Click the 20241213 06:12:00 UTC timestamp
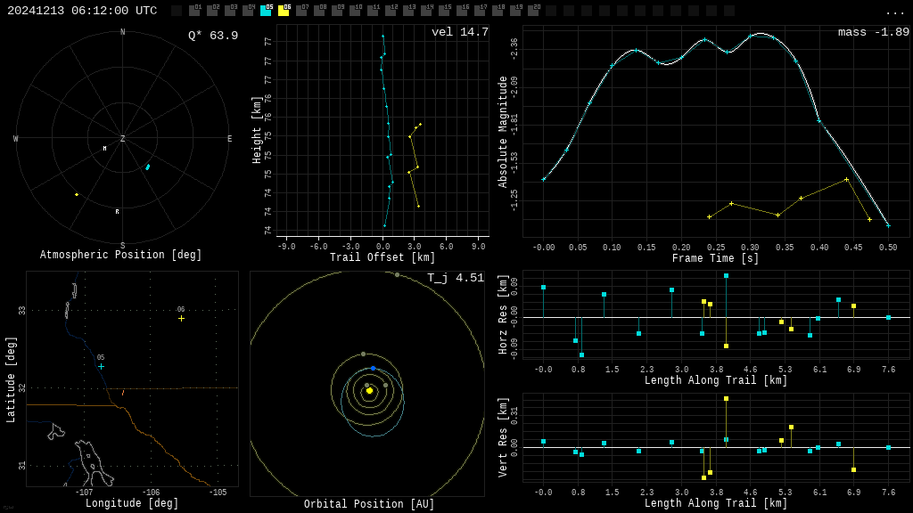Image resolution: width=913 pixels, height=513 pixels. pyautogui.click(x=82, y=11)
